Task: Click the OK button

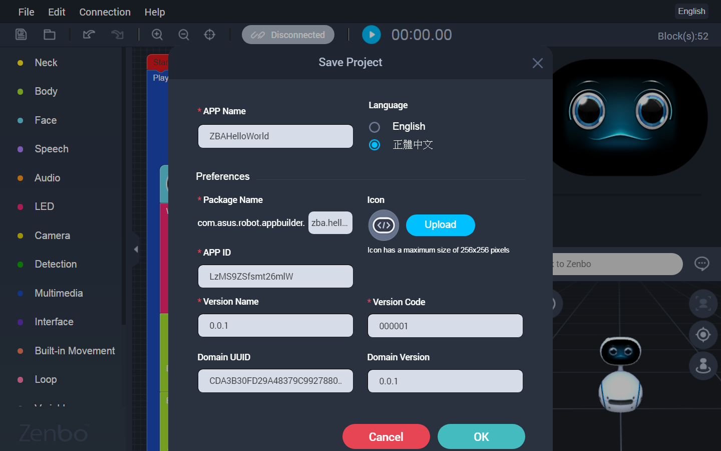Action: tap(481, 436)
